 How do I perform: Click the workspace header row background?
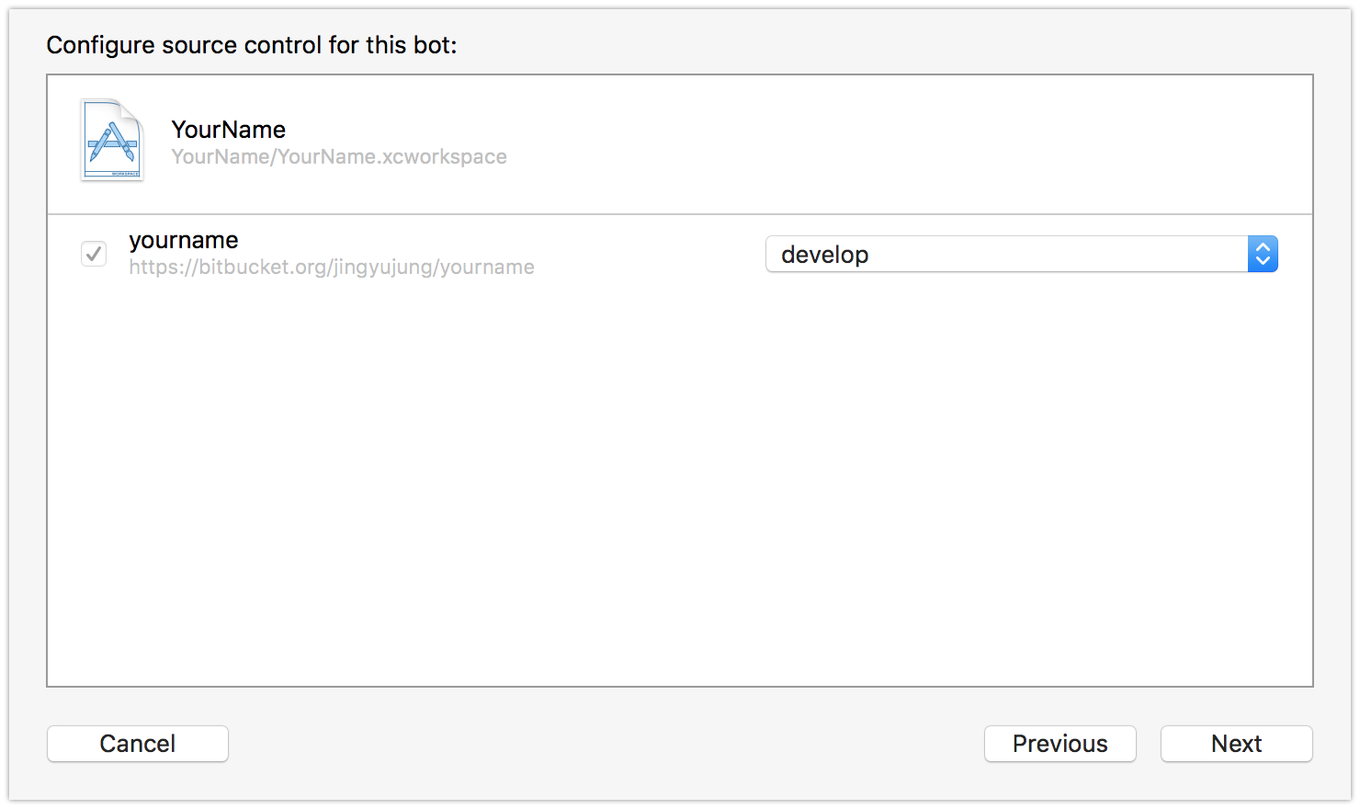[680, 144]
